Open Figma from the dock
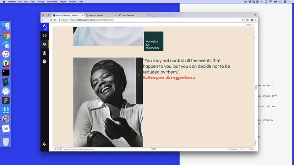The width and height of the screenshot is (294, 165). pyautogui.click(x=6, y=100)
